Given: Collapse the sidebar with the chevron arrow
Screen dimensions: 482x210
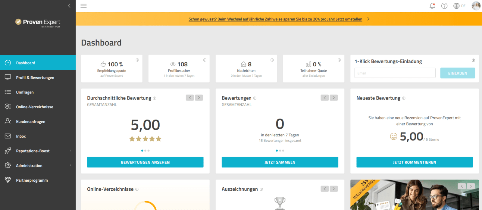Looking at the screenshot, I should click(69, 6).
